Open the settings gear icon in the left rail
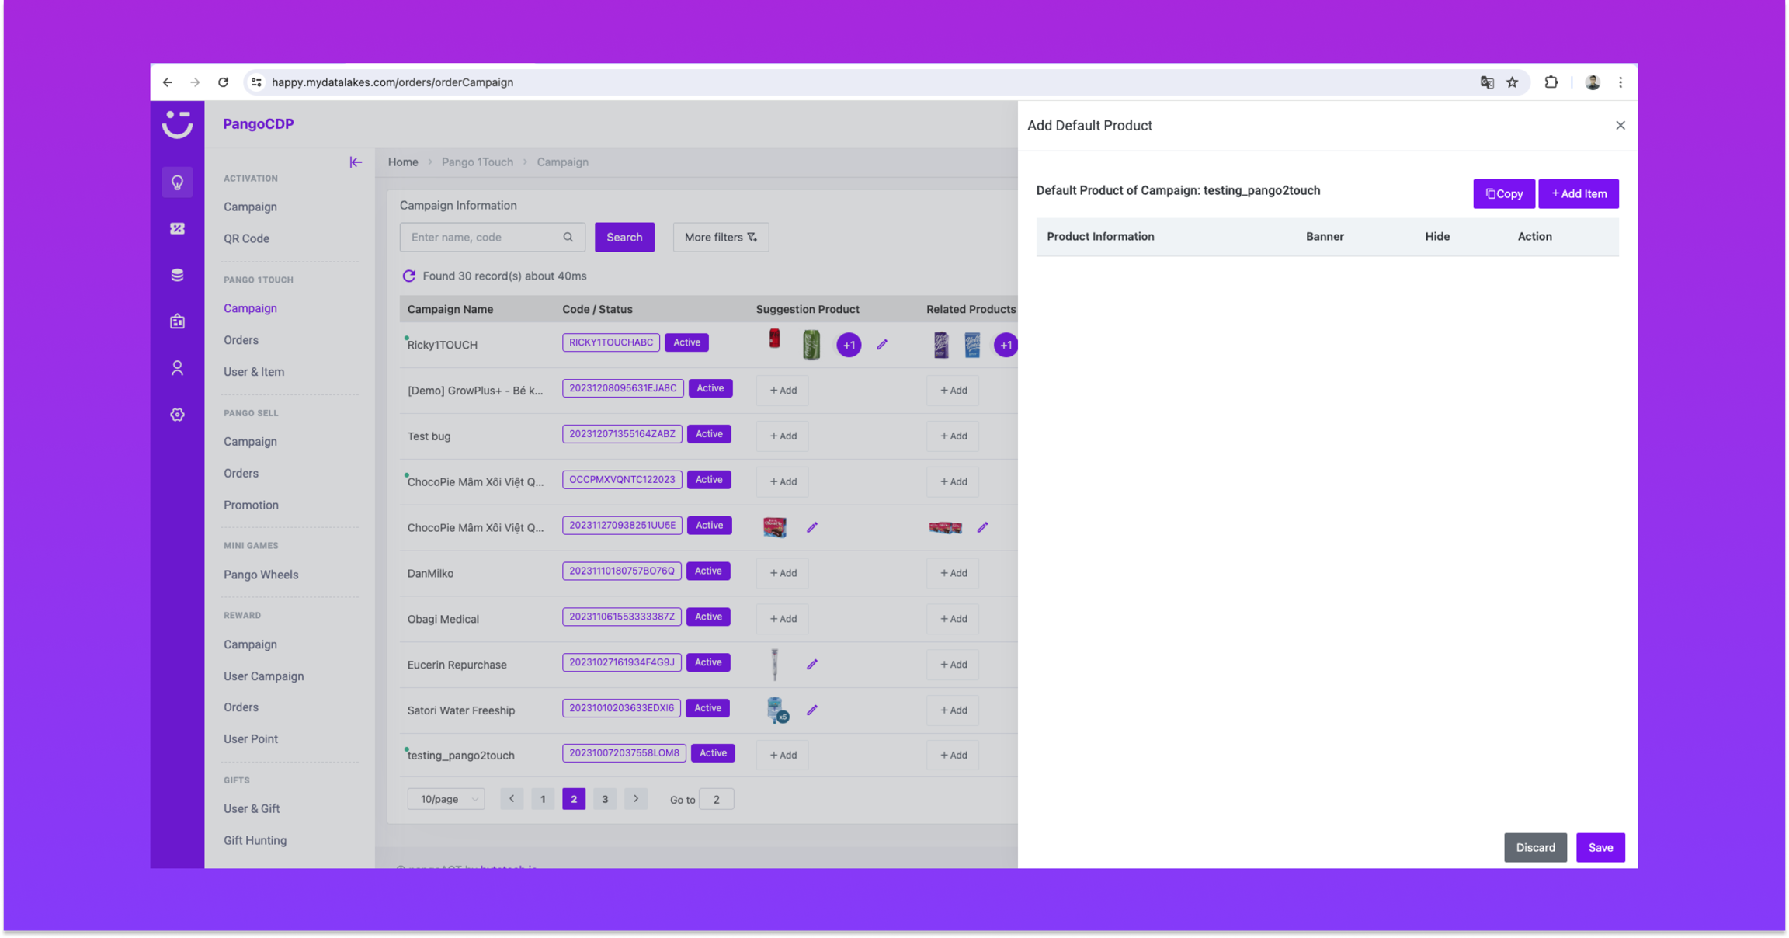This screenshot has width=1789, height=938. click(177, 415)
